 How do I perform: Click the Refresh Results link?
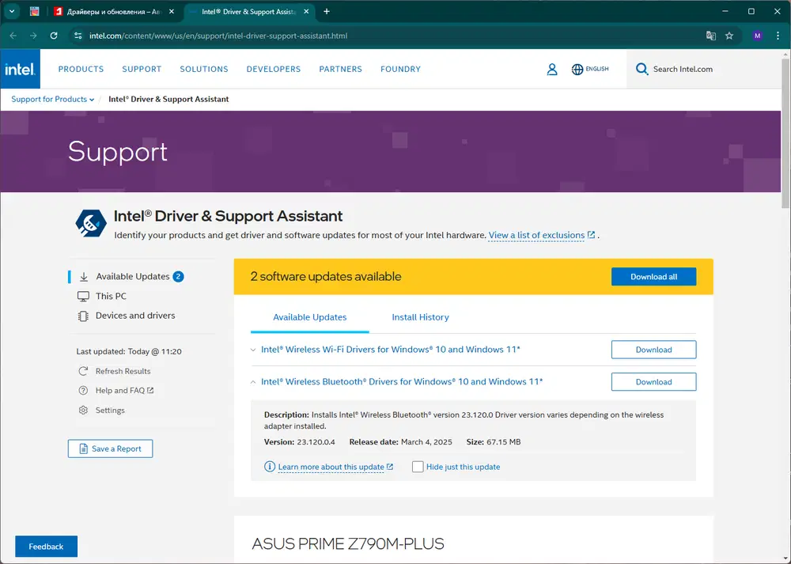point(123,371)
